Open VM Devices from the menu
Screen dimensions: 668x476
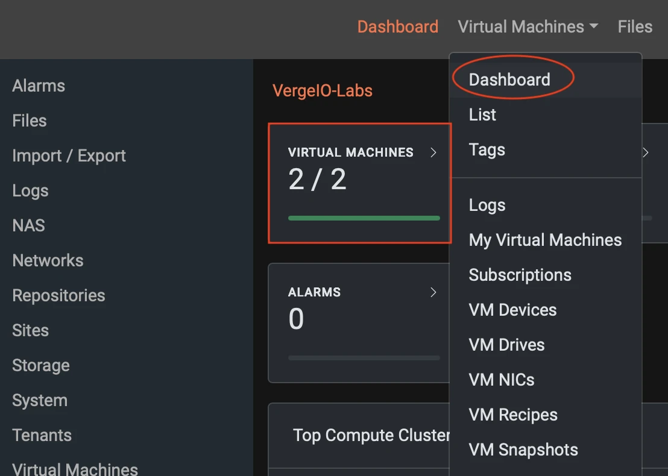[x=512, y=310]
